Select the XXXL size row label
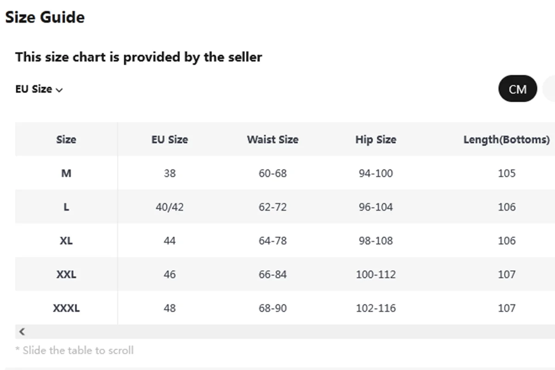Viewport: 555px width, 370px height. 66,308
